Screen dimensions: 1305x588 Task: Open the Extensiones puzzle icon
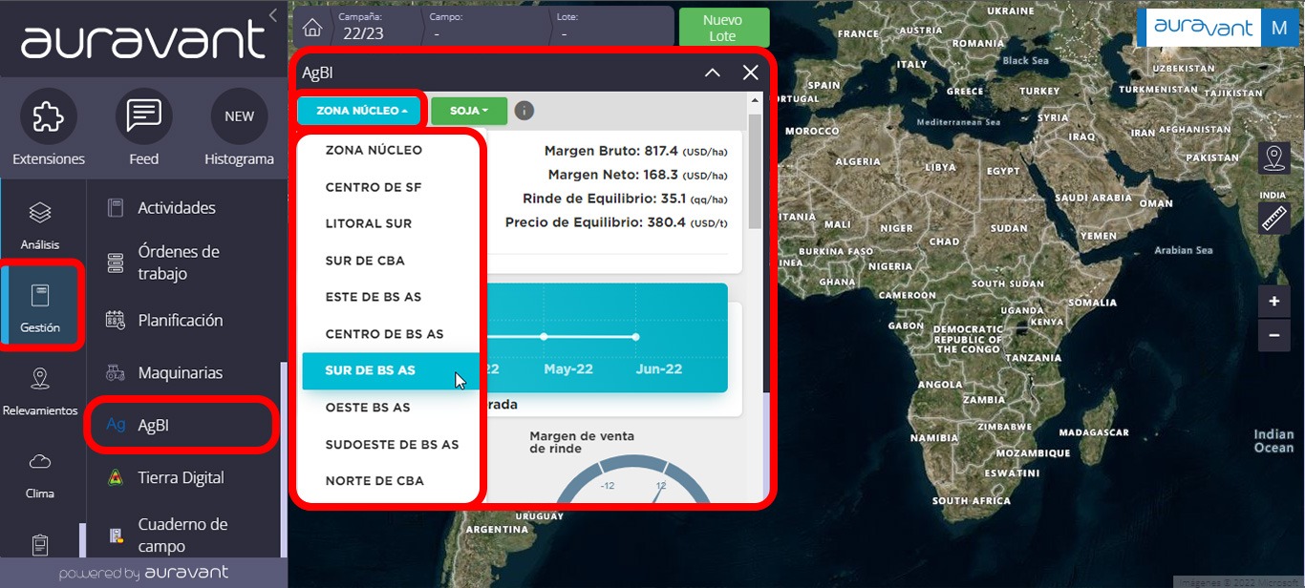click(48, 116)
